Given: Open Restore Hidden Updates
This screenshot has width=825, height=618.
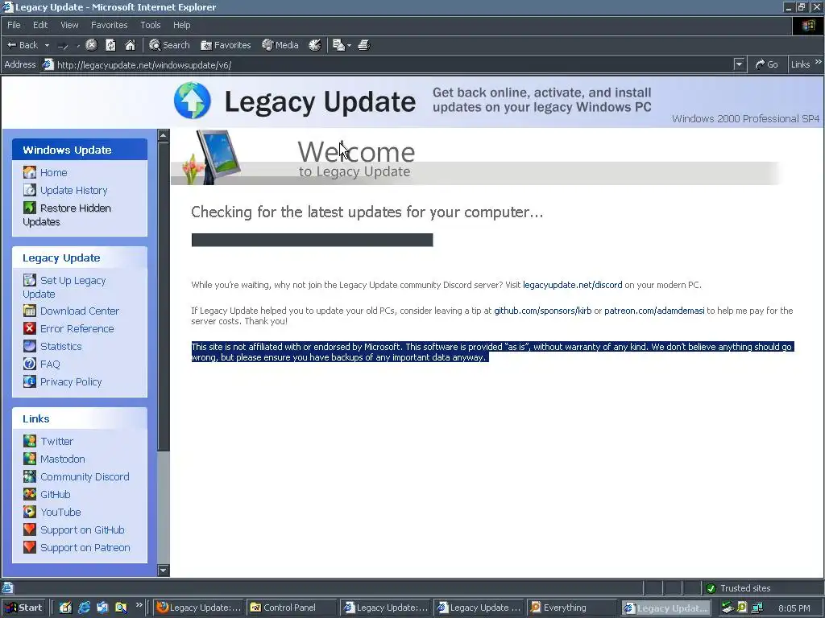Looking at the screenshot, I should (x=67, y=214).
